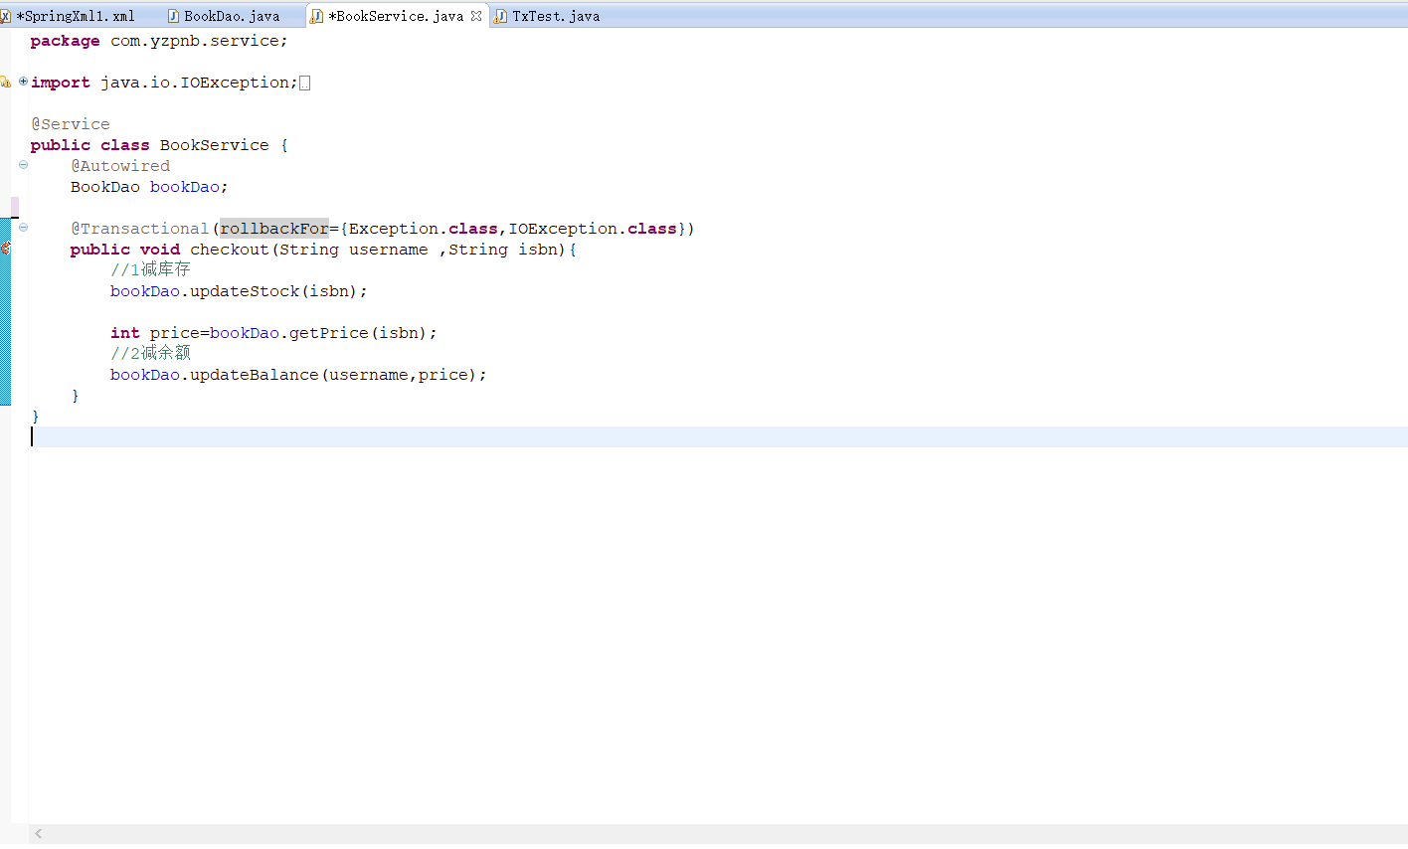Click the Java file icon on BookDao.java tab
The image size is (1408, 849).
pos(173,16)
